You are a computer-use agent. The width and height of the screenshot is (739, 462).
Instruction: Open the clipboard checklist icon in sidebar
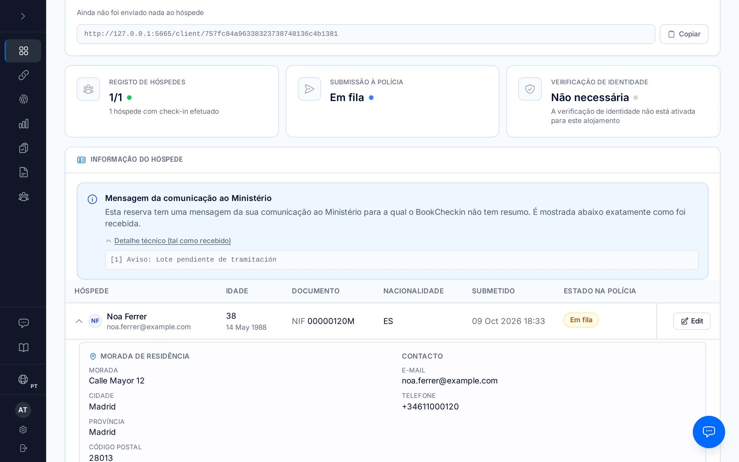[x=23, y=148]
